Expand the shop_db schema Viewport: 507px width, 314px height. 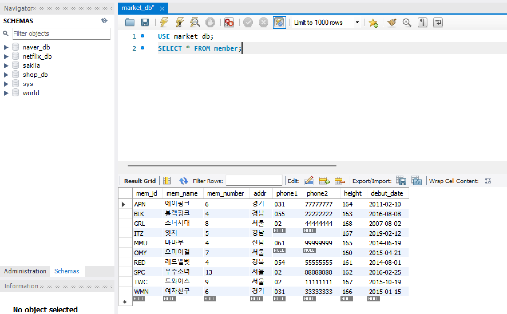[x=6, y=75]
